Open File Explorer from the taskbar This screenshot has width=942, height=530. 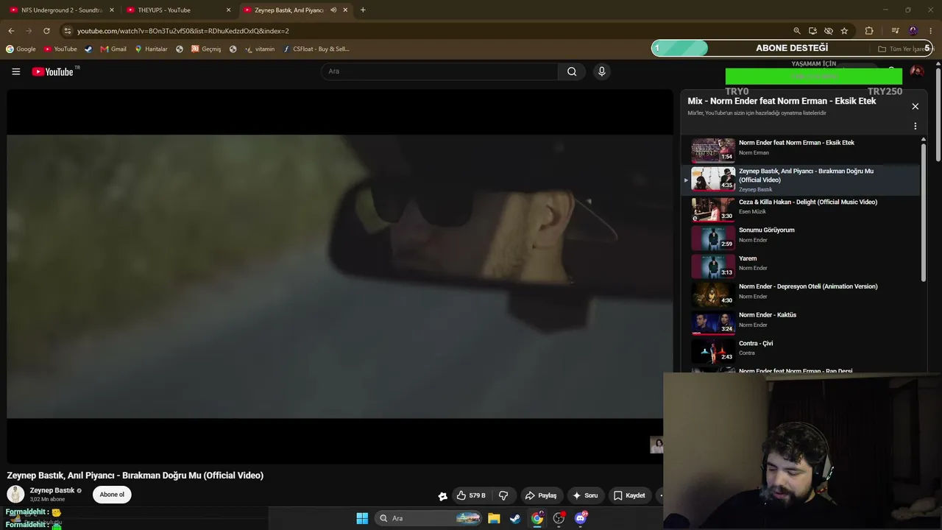point(494,518)
